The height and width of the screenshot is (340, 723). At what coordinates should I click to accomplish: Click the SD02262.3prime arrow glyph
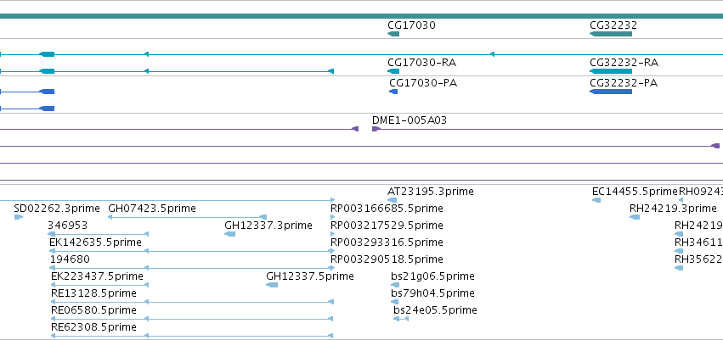coord(18,217)
